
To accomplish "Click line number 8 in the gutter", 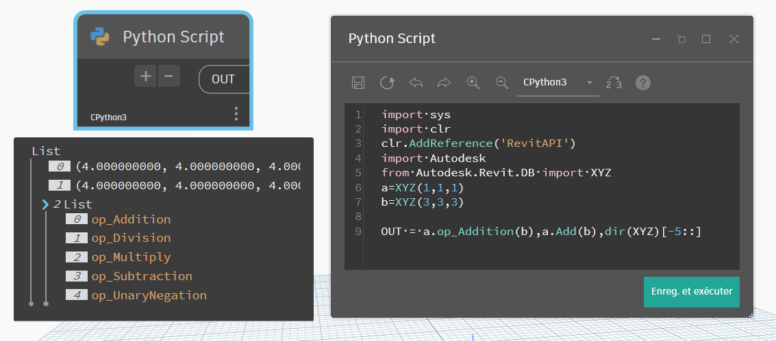I will (x=358, y=217).
